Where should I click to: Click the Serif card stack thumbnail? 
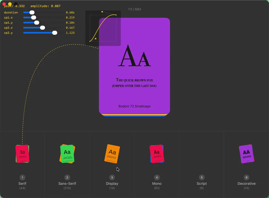tap(22, 154)
